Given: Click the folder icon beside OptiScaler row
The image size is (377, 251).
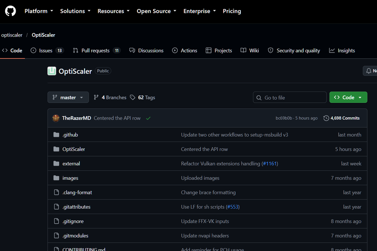Looking at the screenshot, I should pyautogui.click(x=56, y=149).
